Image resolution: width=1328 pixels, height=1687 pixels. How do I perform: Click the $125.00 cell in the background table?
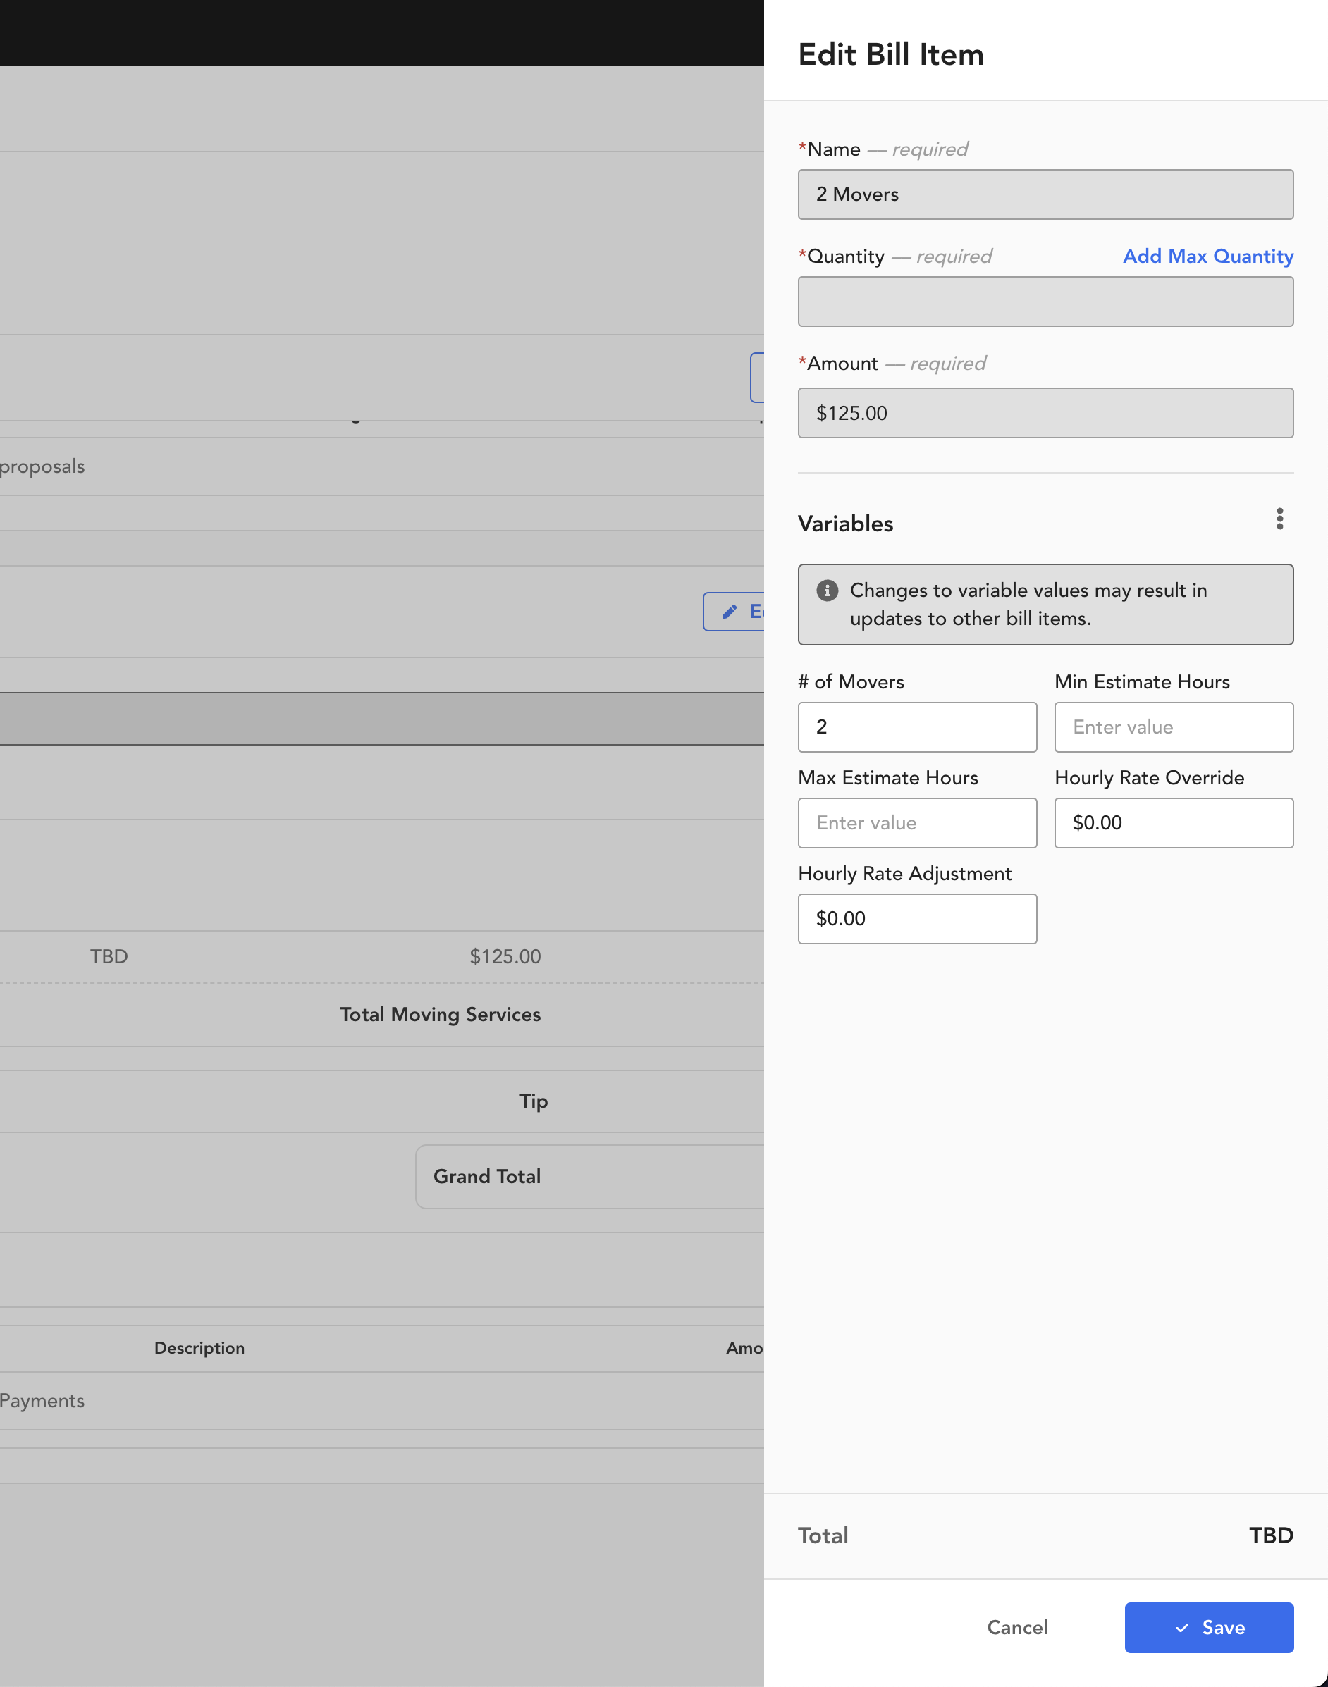(x=505, y=956)
